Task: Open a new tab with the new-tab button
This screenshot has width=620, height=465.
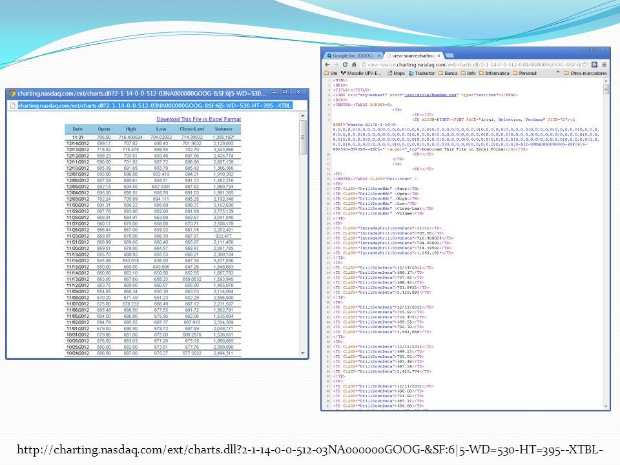Action: click(x=449, y=56)
